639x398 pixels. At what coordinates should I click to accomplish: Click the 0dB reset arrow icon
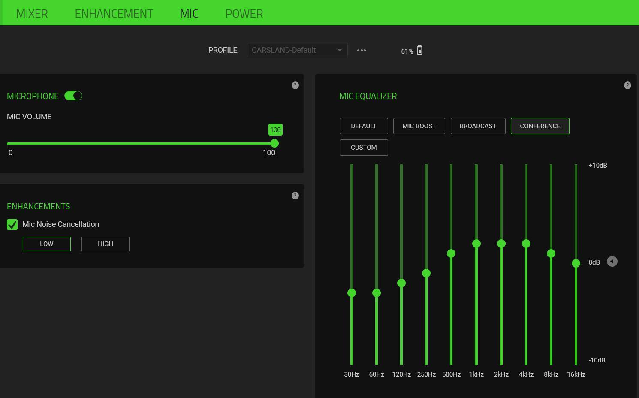(612, 262)
